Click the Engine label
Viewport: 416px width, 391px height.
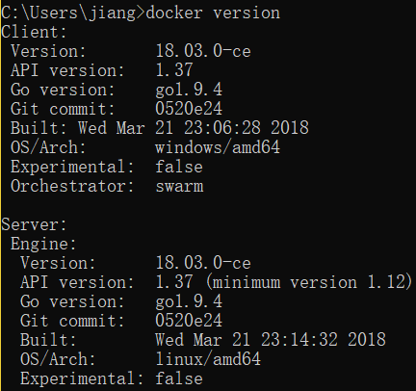(43, 245)
